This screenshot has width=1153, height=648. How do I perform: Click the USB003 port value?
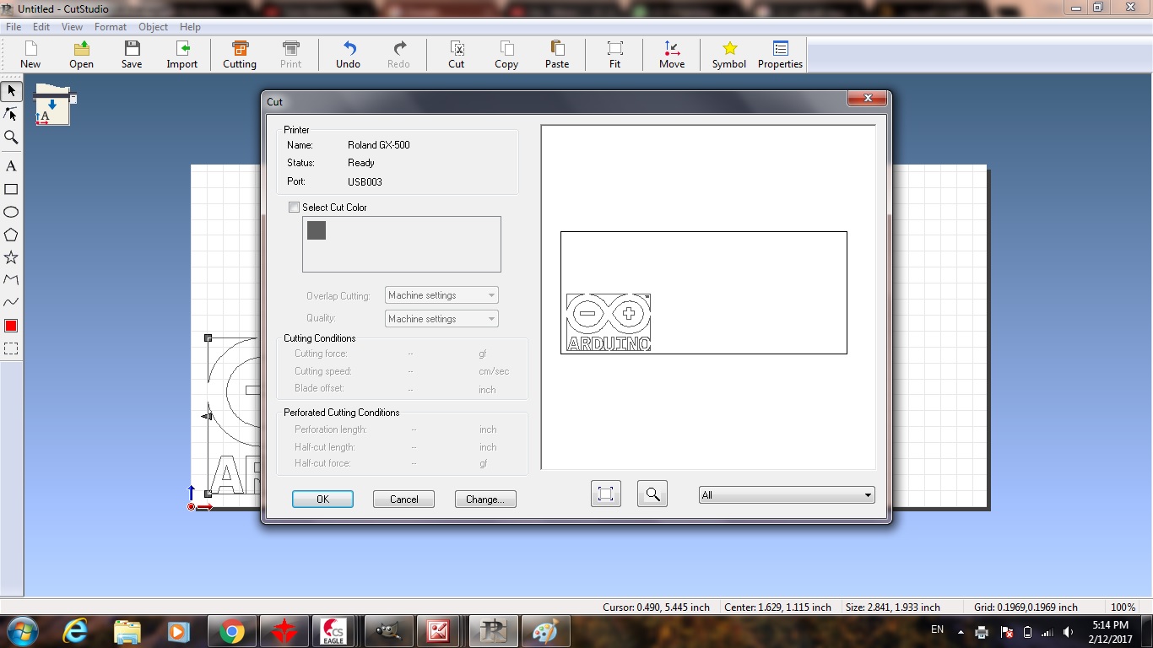(365, 182)
